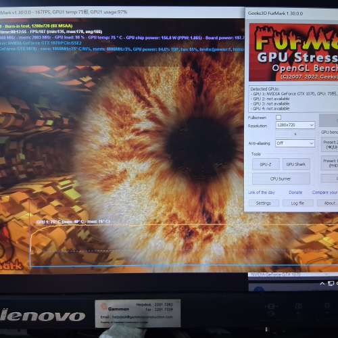Select the GPU 1 NVIDIA GeForce GTX 1070 row
The height and width of the screenshot is (338, 338).
295,94
